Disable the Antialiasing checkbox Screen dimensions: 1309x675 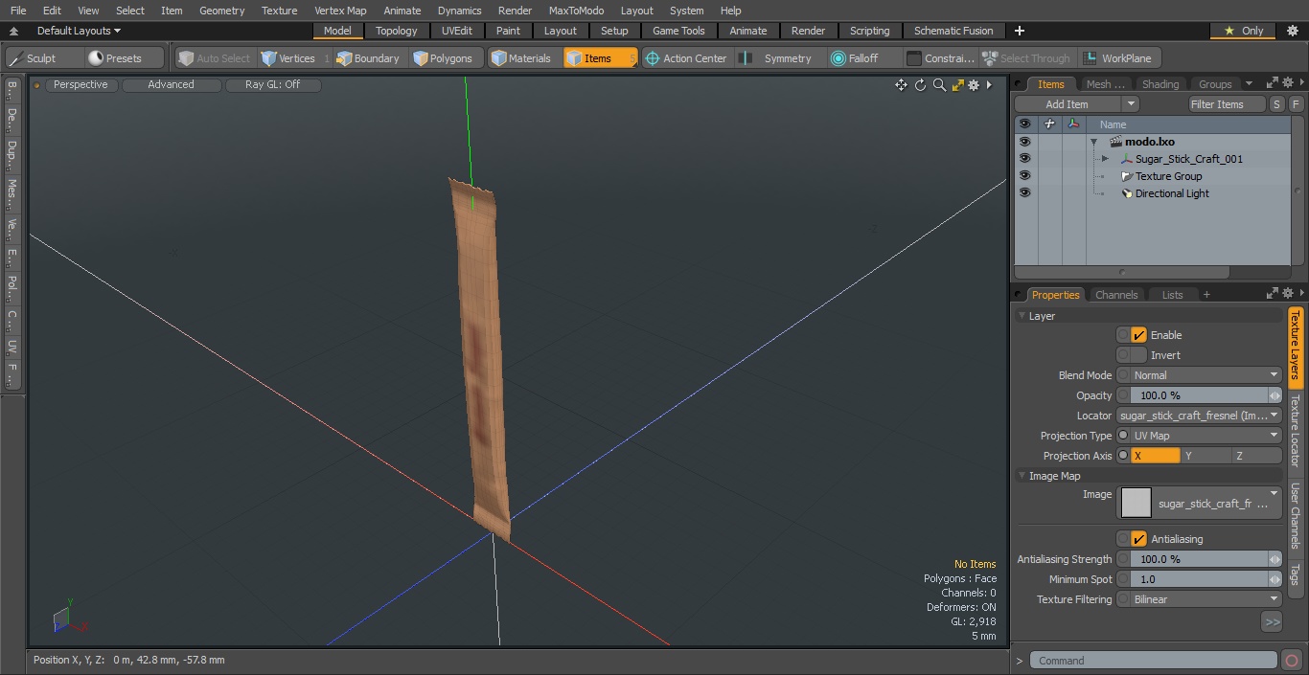[x=1138, y=539]
